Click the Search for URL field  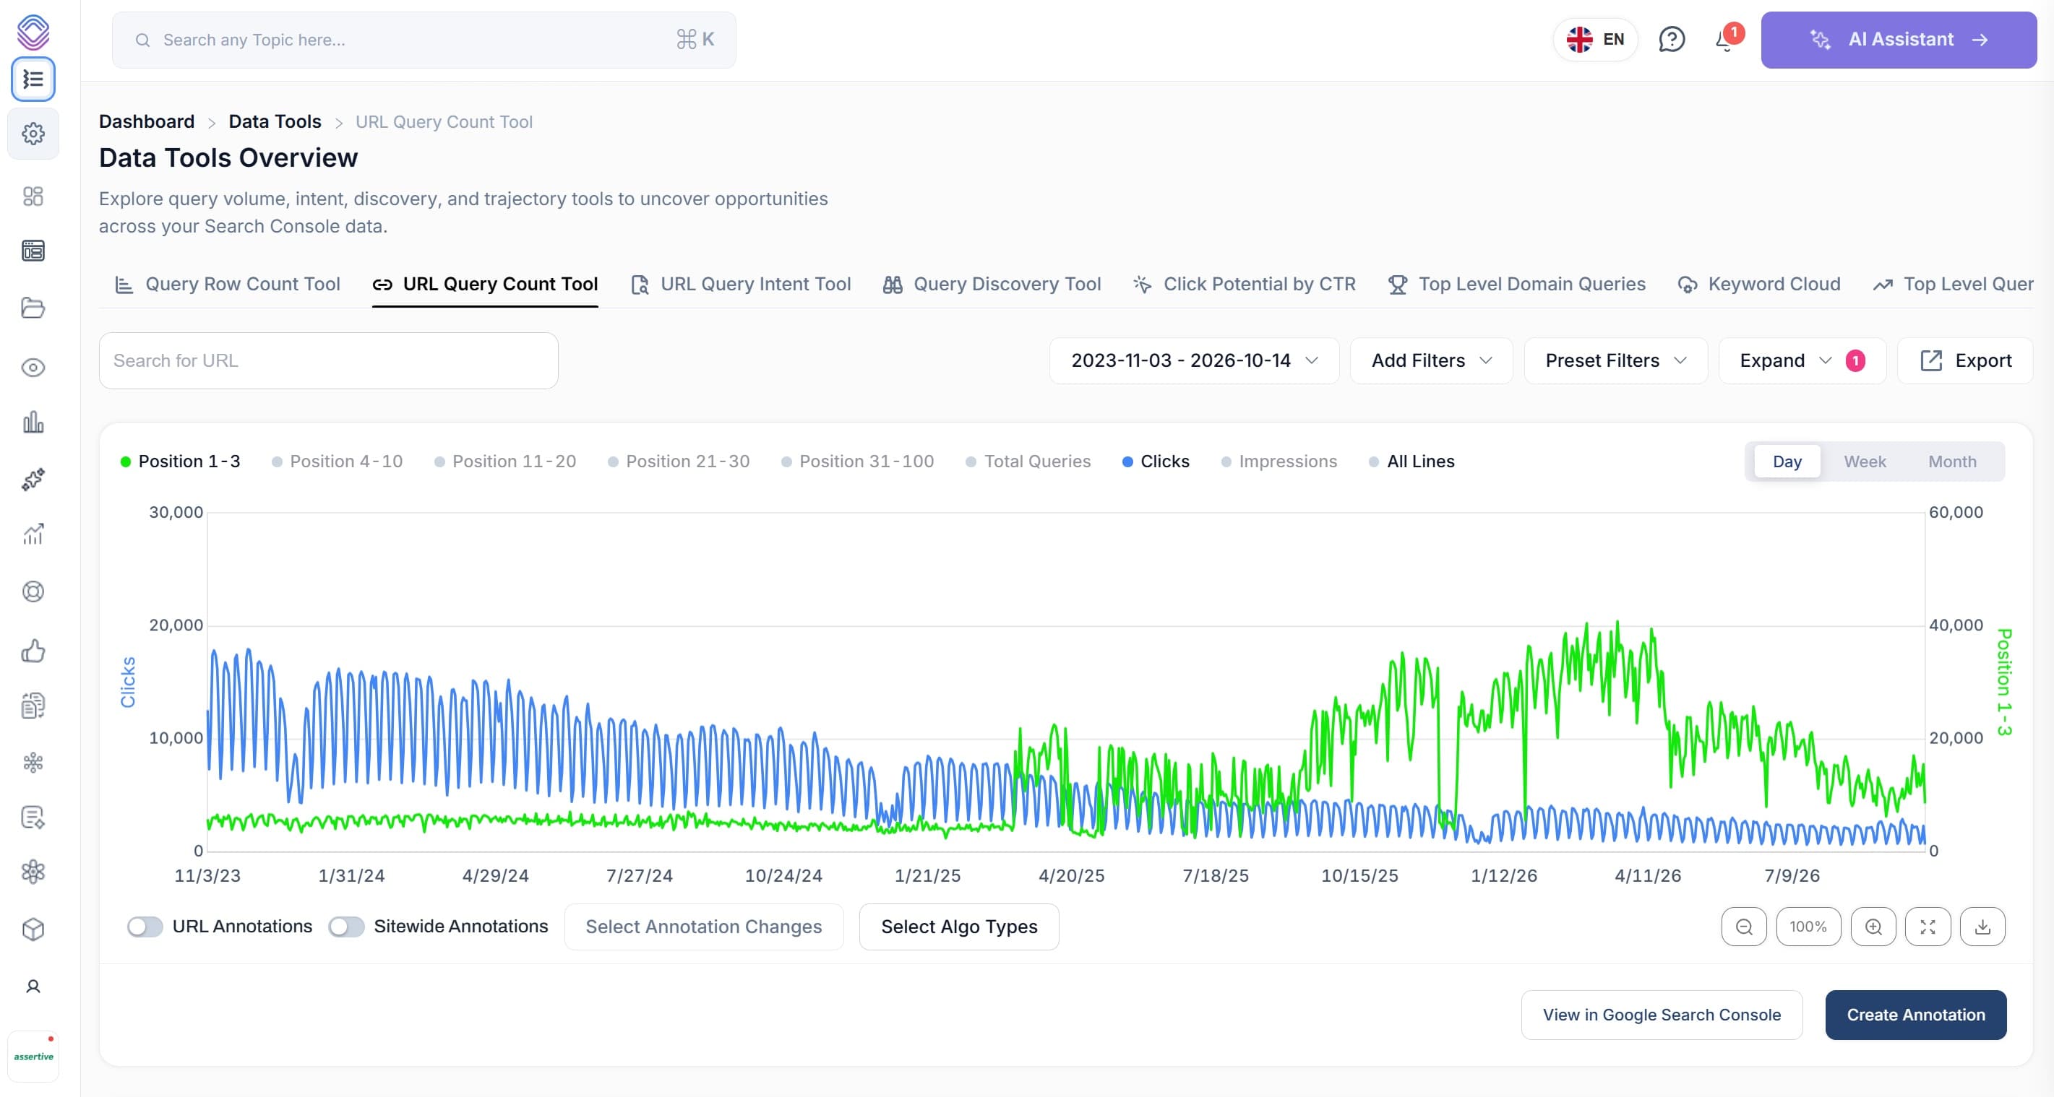click(329, 361)
